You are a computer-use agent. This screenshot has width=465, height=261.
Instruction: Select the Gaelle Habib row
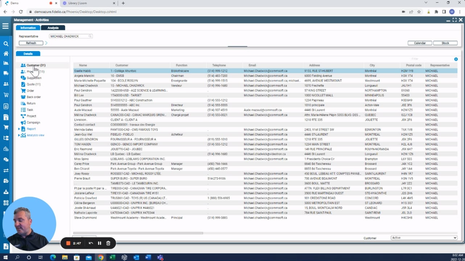[265, 71]
